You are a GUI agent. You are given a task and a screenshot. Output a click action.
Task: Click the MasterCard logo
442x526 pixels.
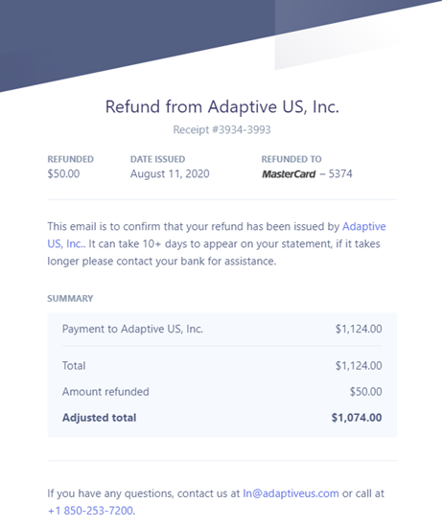pos(289,174)
